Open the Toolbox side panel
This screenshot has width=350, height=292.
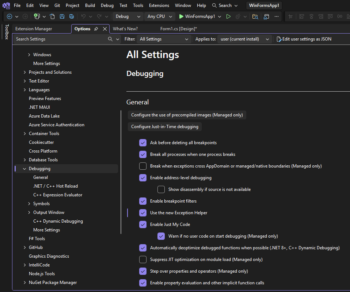pyautogui.click(x=7, y=32)
